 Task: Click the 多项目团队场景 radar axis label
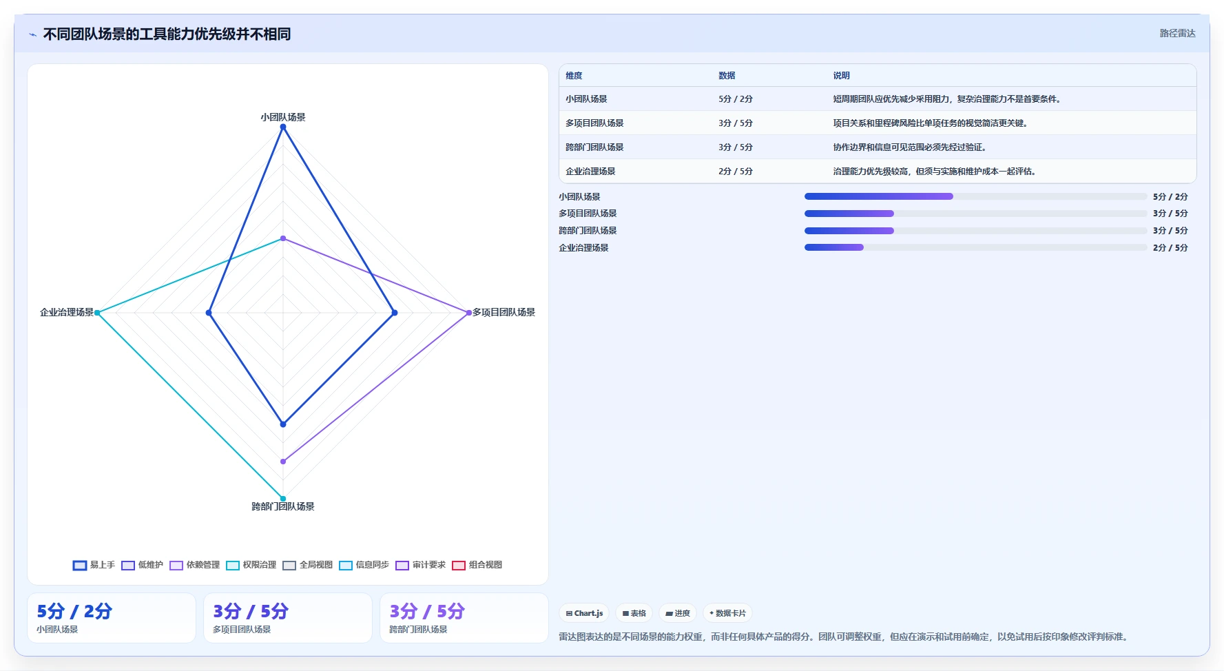pos(504,312)
